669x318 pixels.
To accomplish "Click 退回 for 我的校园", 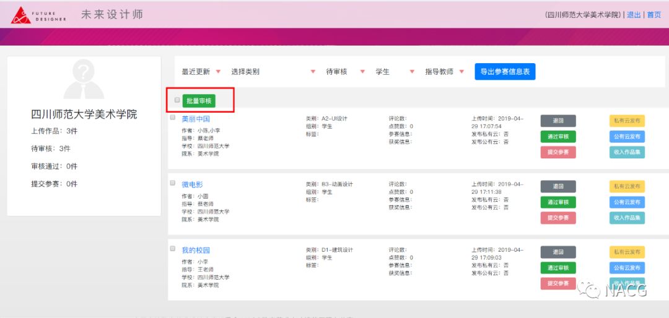I will (x=558, y=252).
